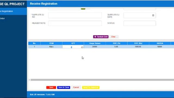Select Registration item in left sidebar
The image size is (174, 98).
[13, 11]
